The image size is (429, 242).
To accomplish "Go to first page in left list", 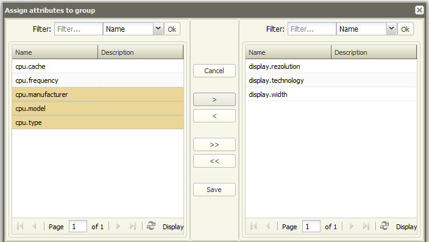I will [20, 226].
